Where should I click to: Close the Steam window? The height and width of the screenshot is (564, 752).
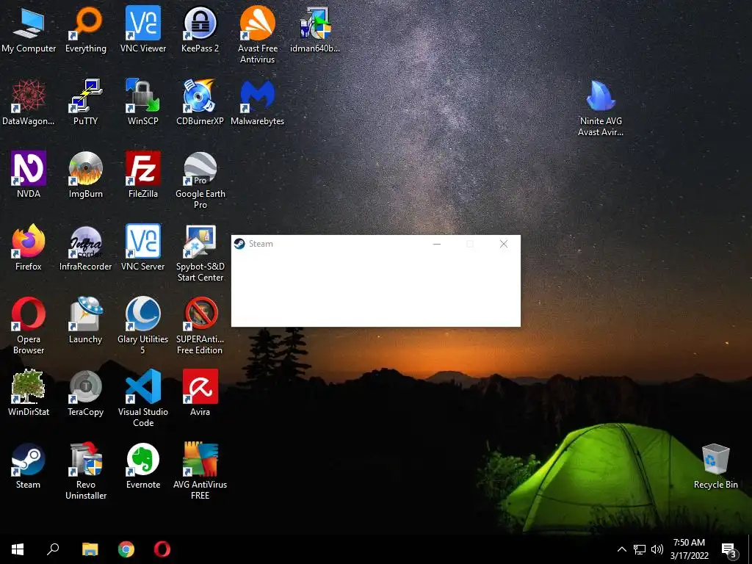(504, 244)
